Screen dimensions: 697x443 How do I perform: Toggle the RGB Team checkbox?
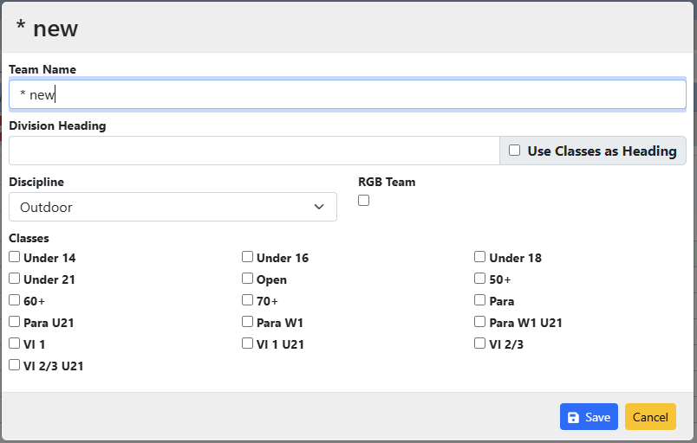364,201
